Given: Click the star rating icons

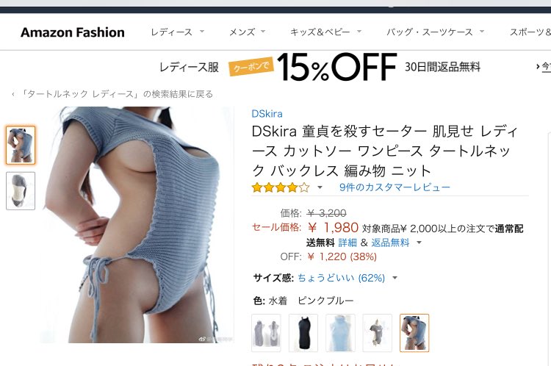Looking at the screenshot, I should tap(281, 187).
